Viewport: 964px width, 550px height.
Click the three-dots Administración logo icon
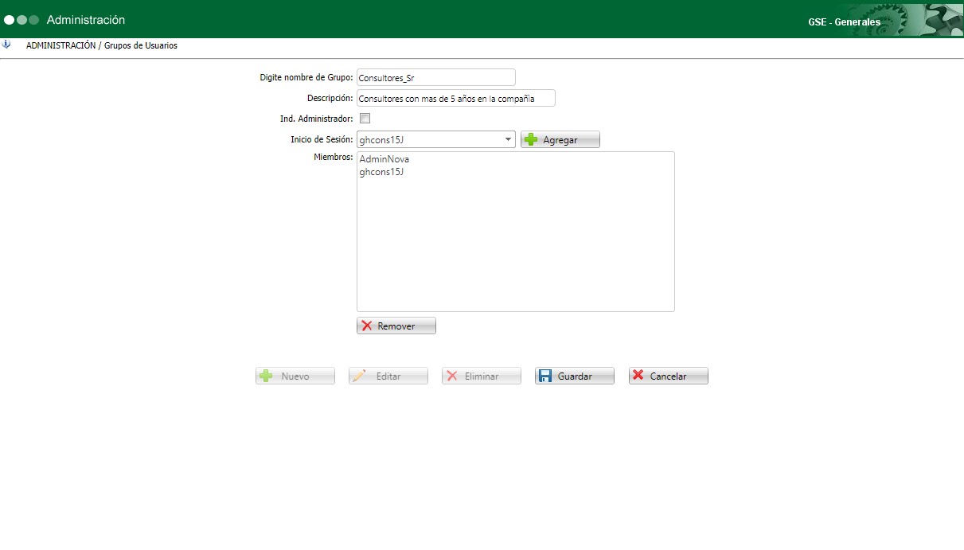pos(21,20)
